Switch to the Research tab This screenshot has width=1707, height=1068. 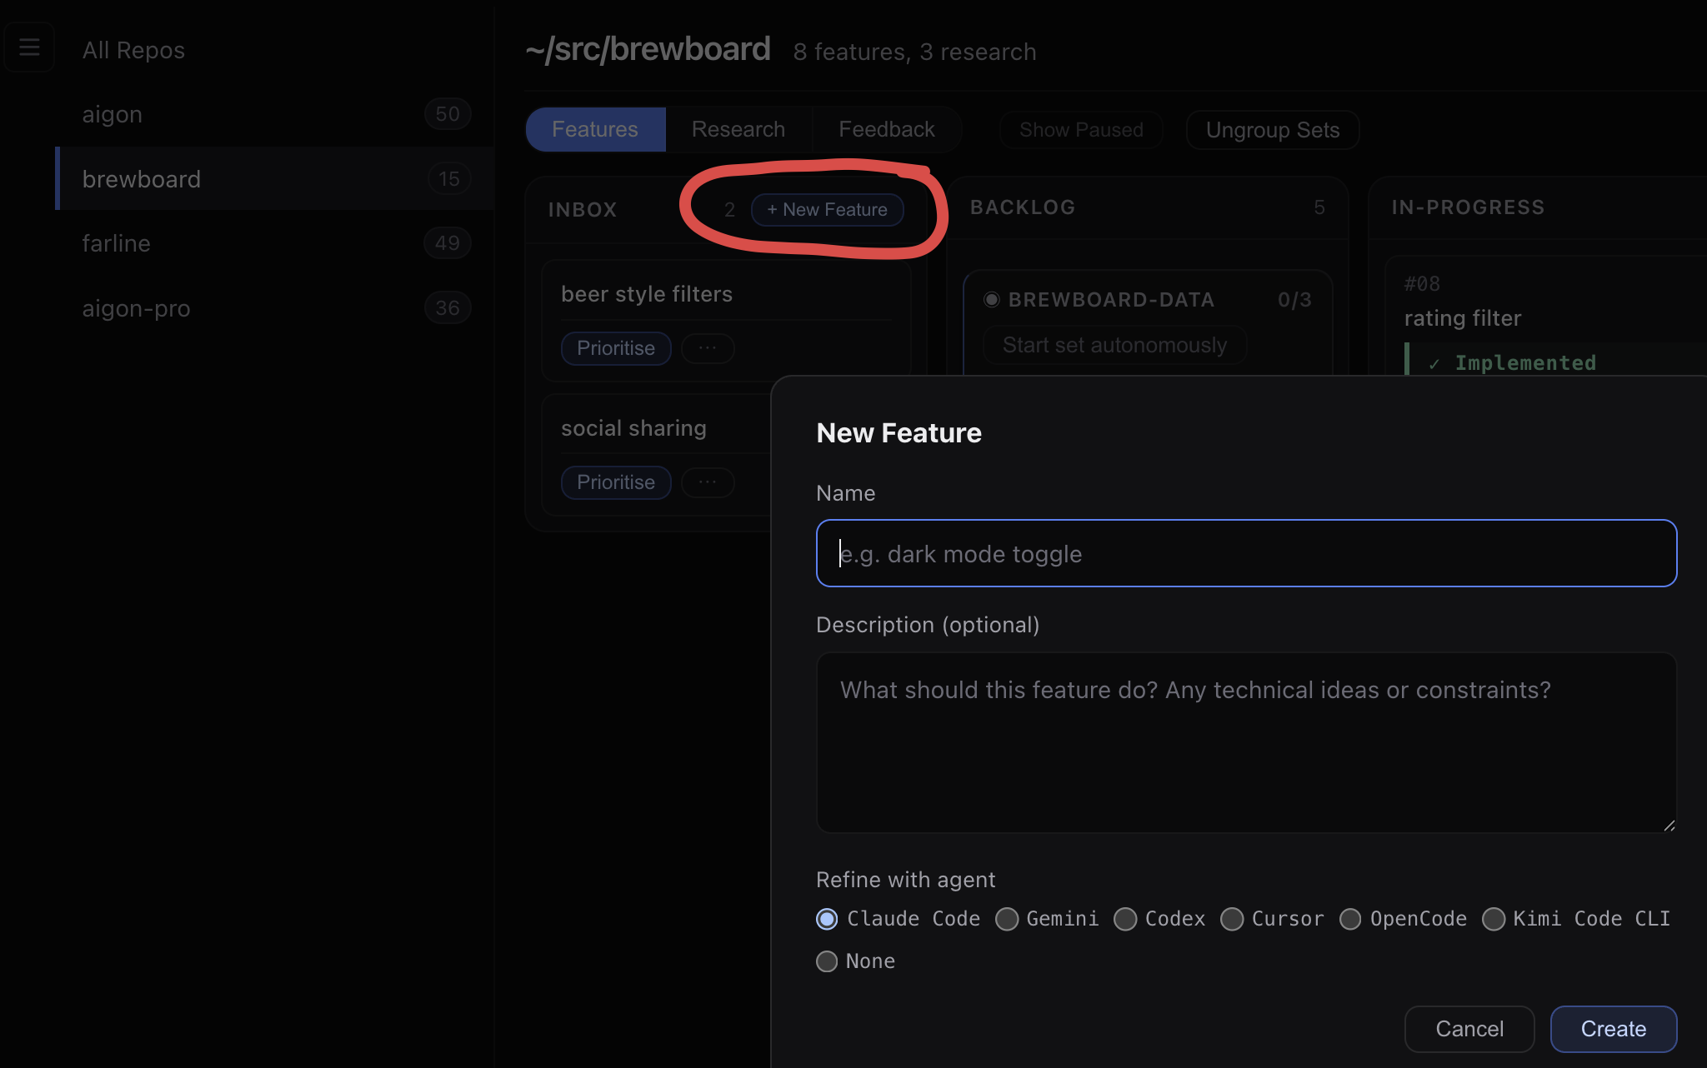738,129
